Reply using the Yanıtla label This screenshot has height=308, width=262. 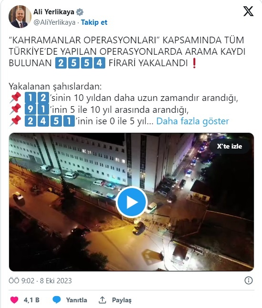[x=77, y=300]
